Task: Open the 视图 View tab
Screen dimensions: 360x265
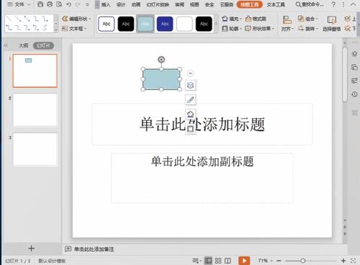Action: point(194,4)
